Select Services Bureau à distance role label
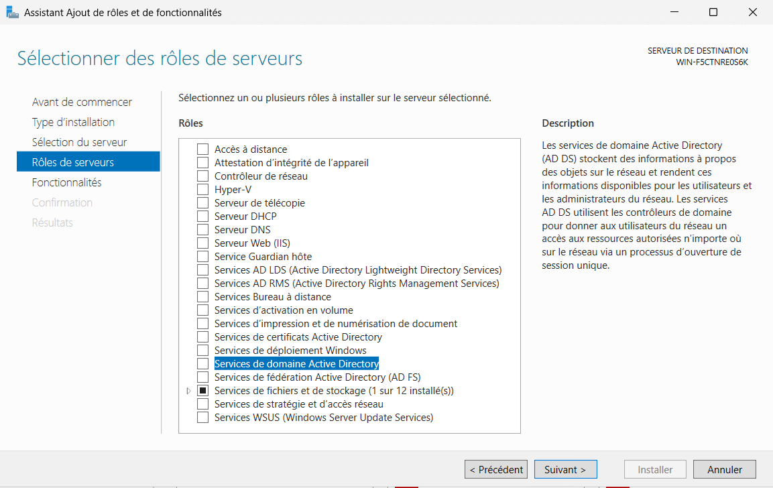Screen dimensions: 773x488 [272, 297]
